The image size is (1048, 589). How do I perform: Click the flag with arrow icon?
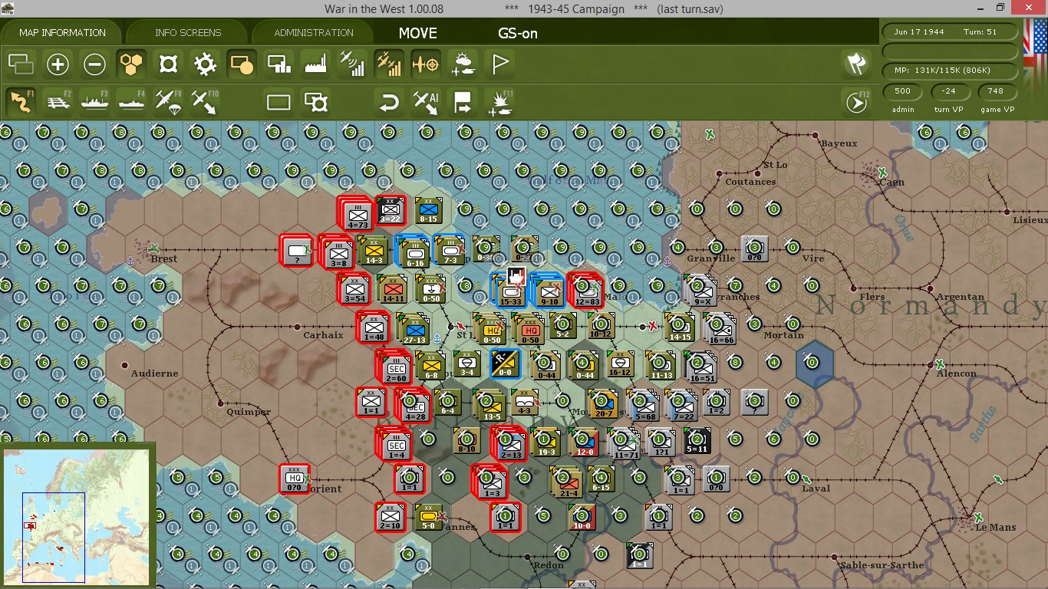click(463, 102)
